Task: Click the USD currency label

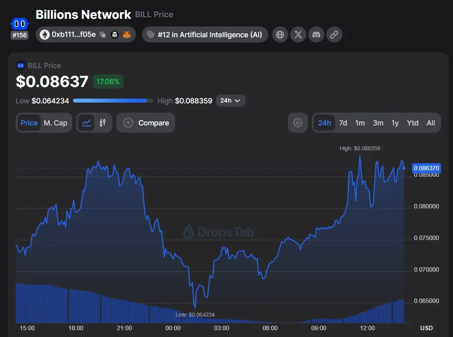Action: (x=427, y=328)
